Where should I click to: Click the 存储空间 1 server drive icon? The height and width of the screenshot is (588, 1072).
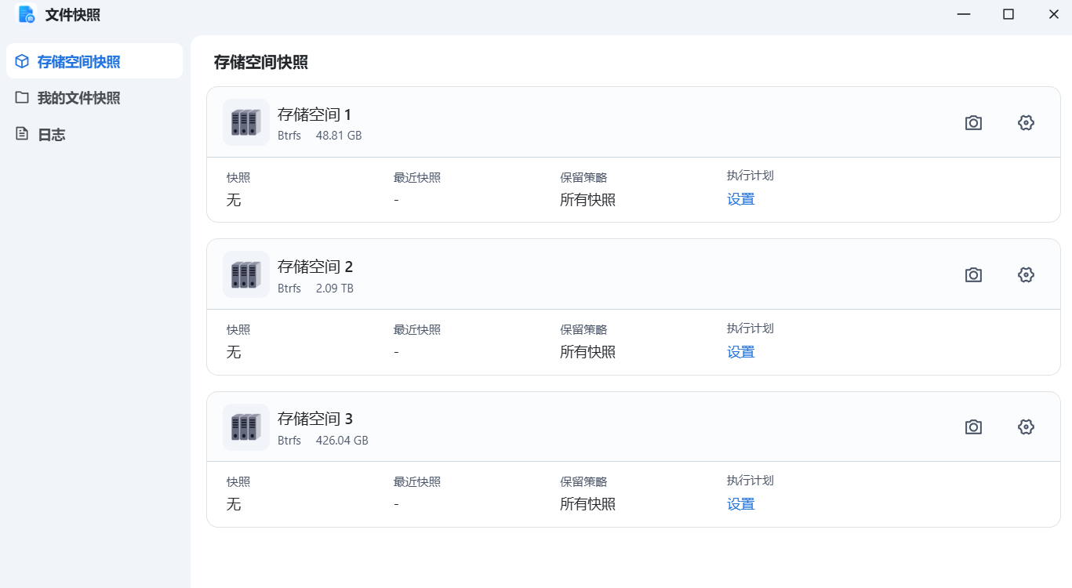pos(245,122)
